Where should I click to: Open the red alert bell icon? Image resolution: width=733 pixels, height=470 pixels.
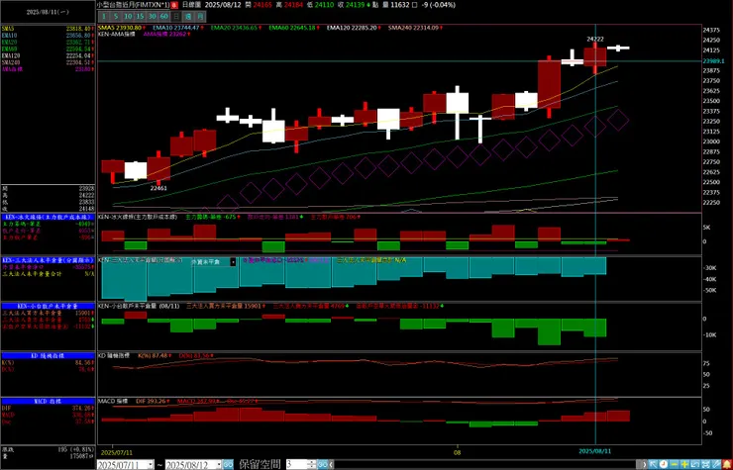727,464
